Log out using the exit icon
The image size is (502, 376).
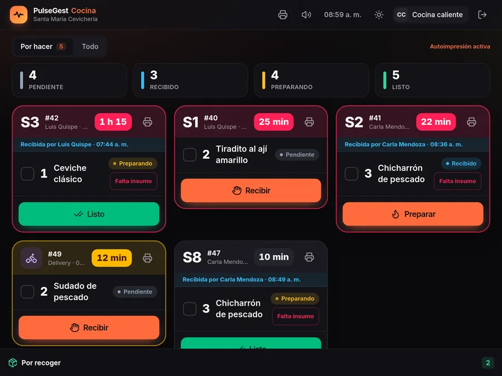tap(482, 14)
